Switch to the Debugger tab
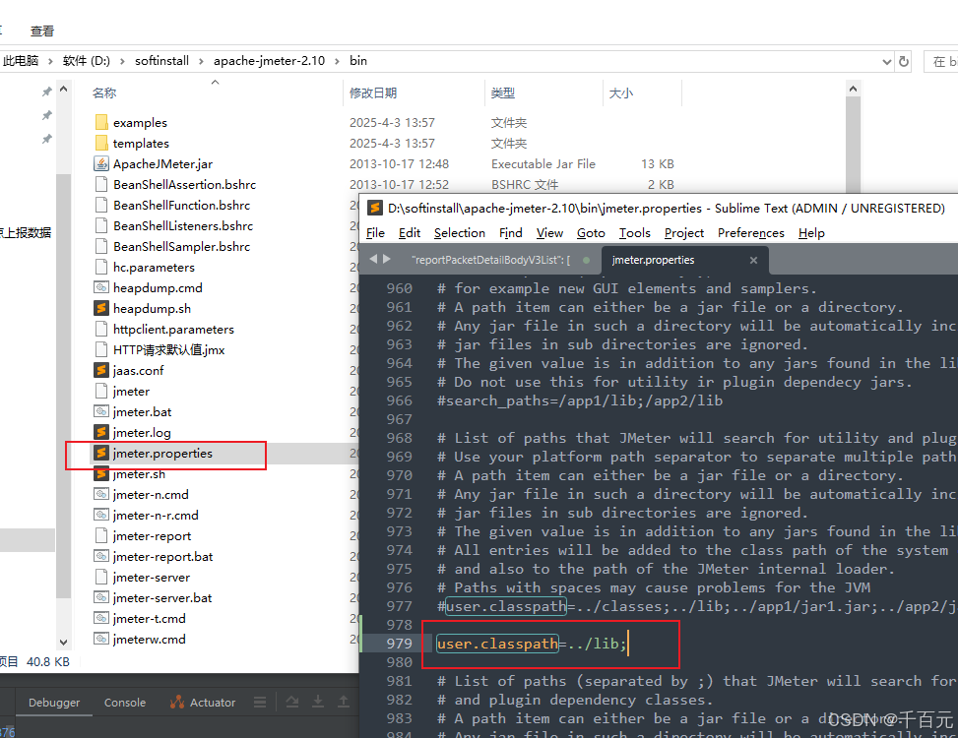This screenshot has width=958, height=738. coord(54,703)
